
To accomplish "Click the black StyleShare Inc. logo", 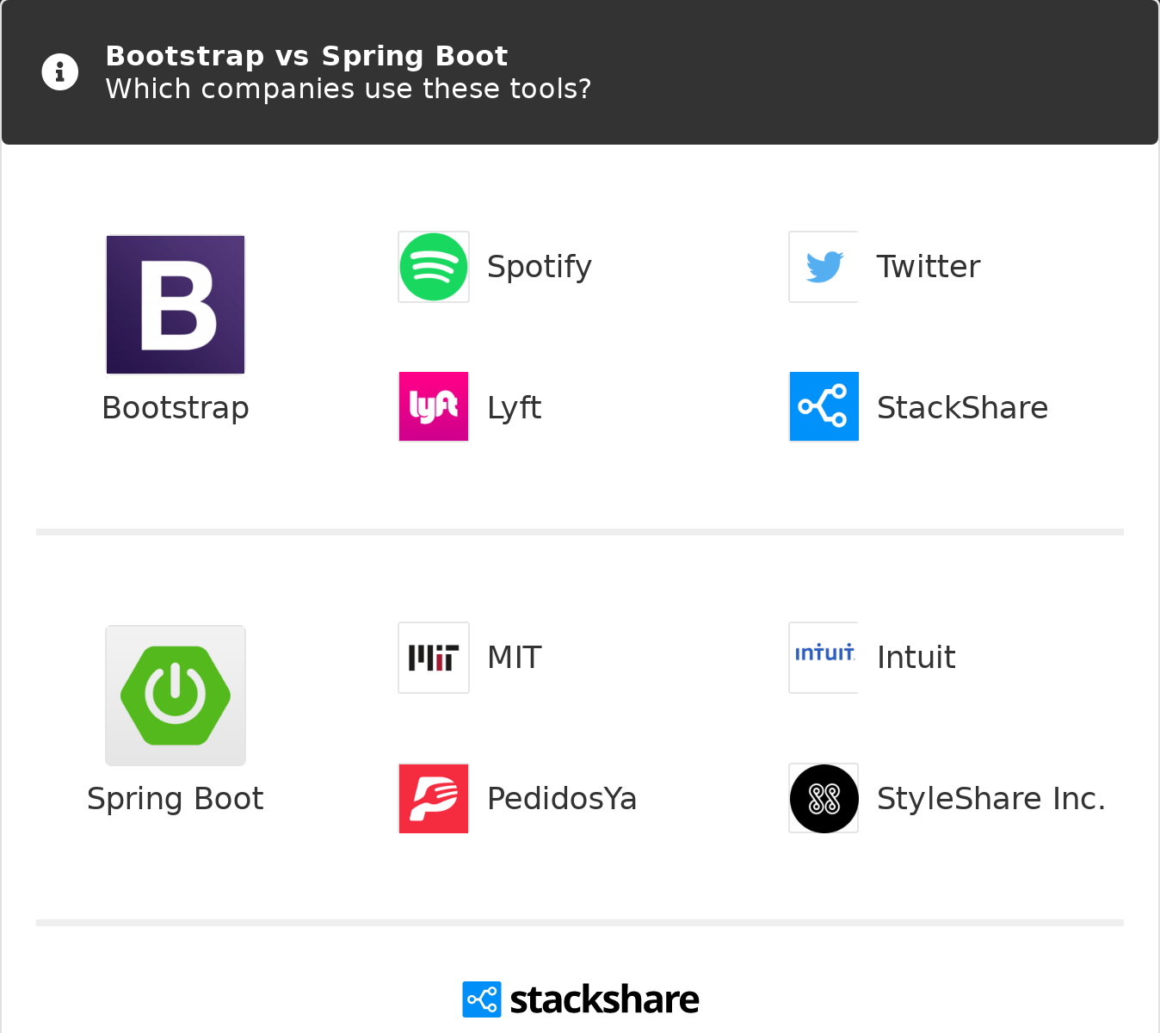I will 824,798.
